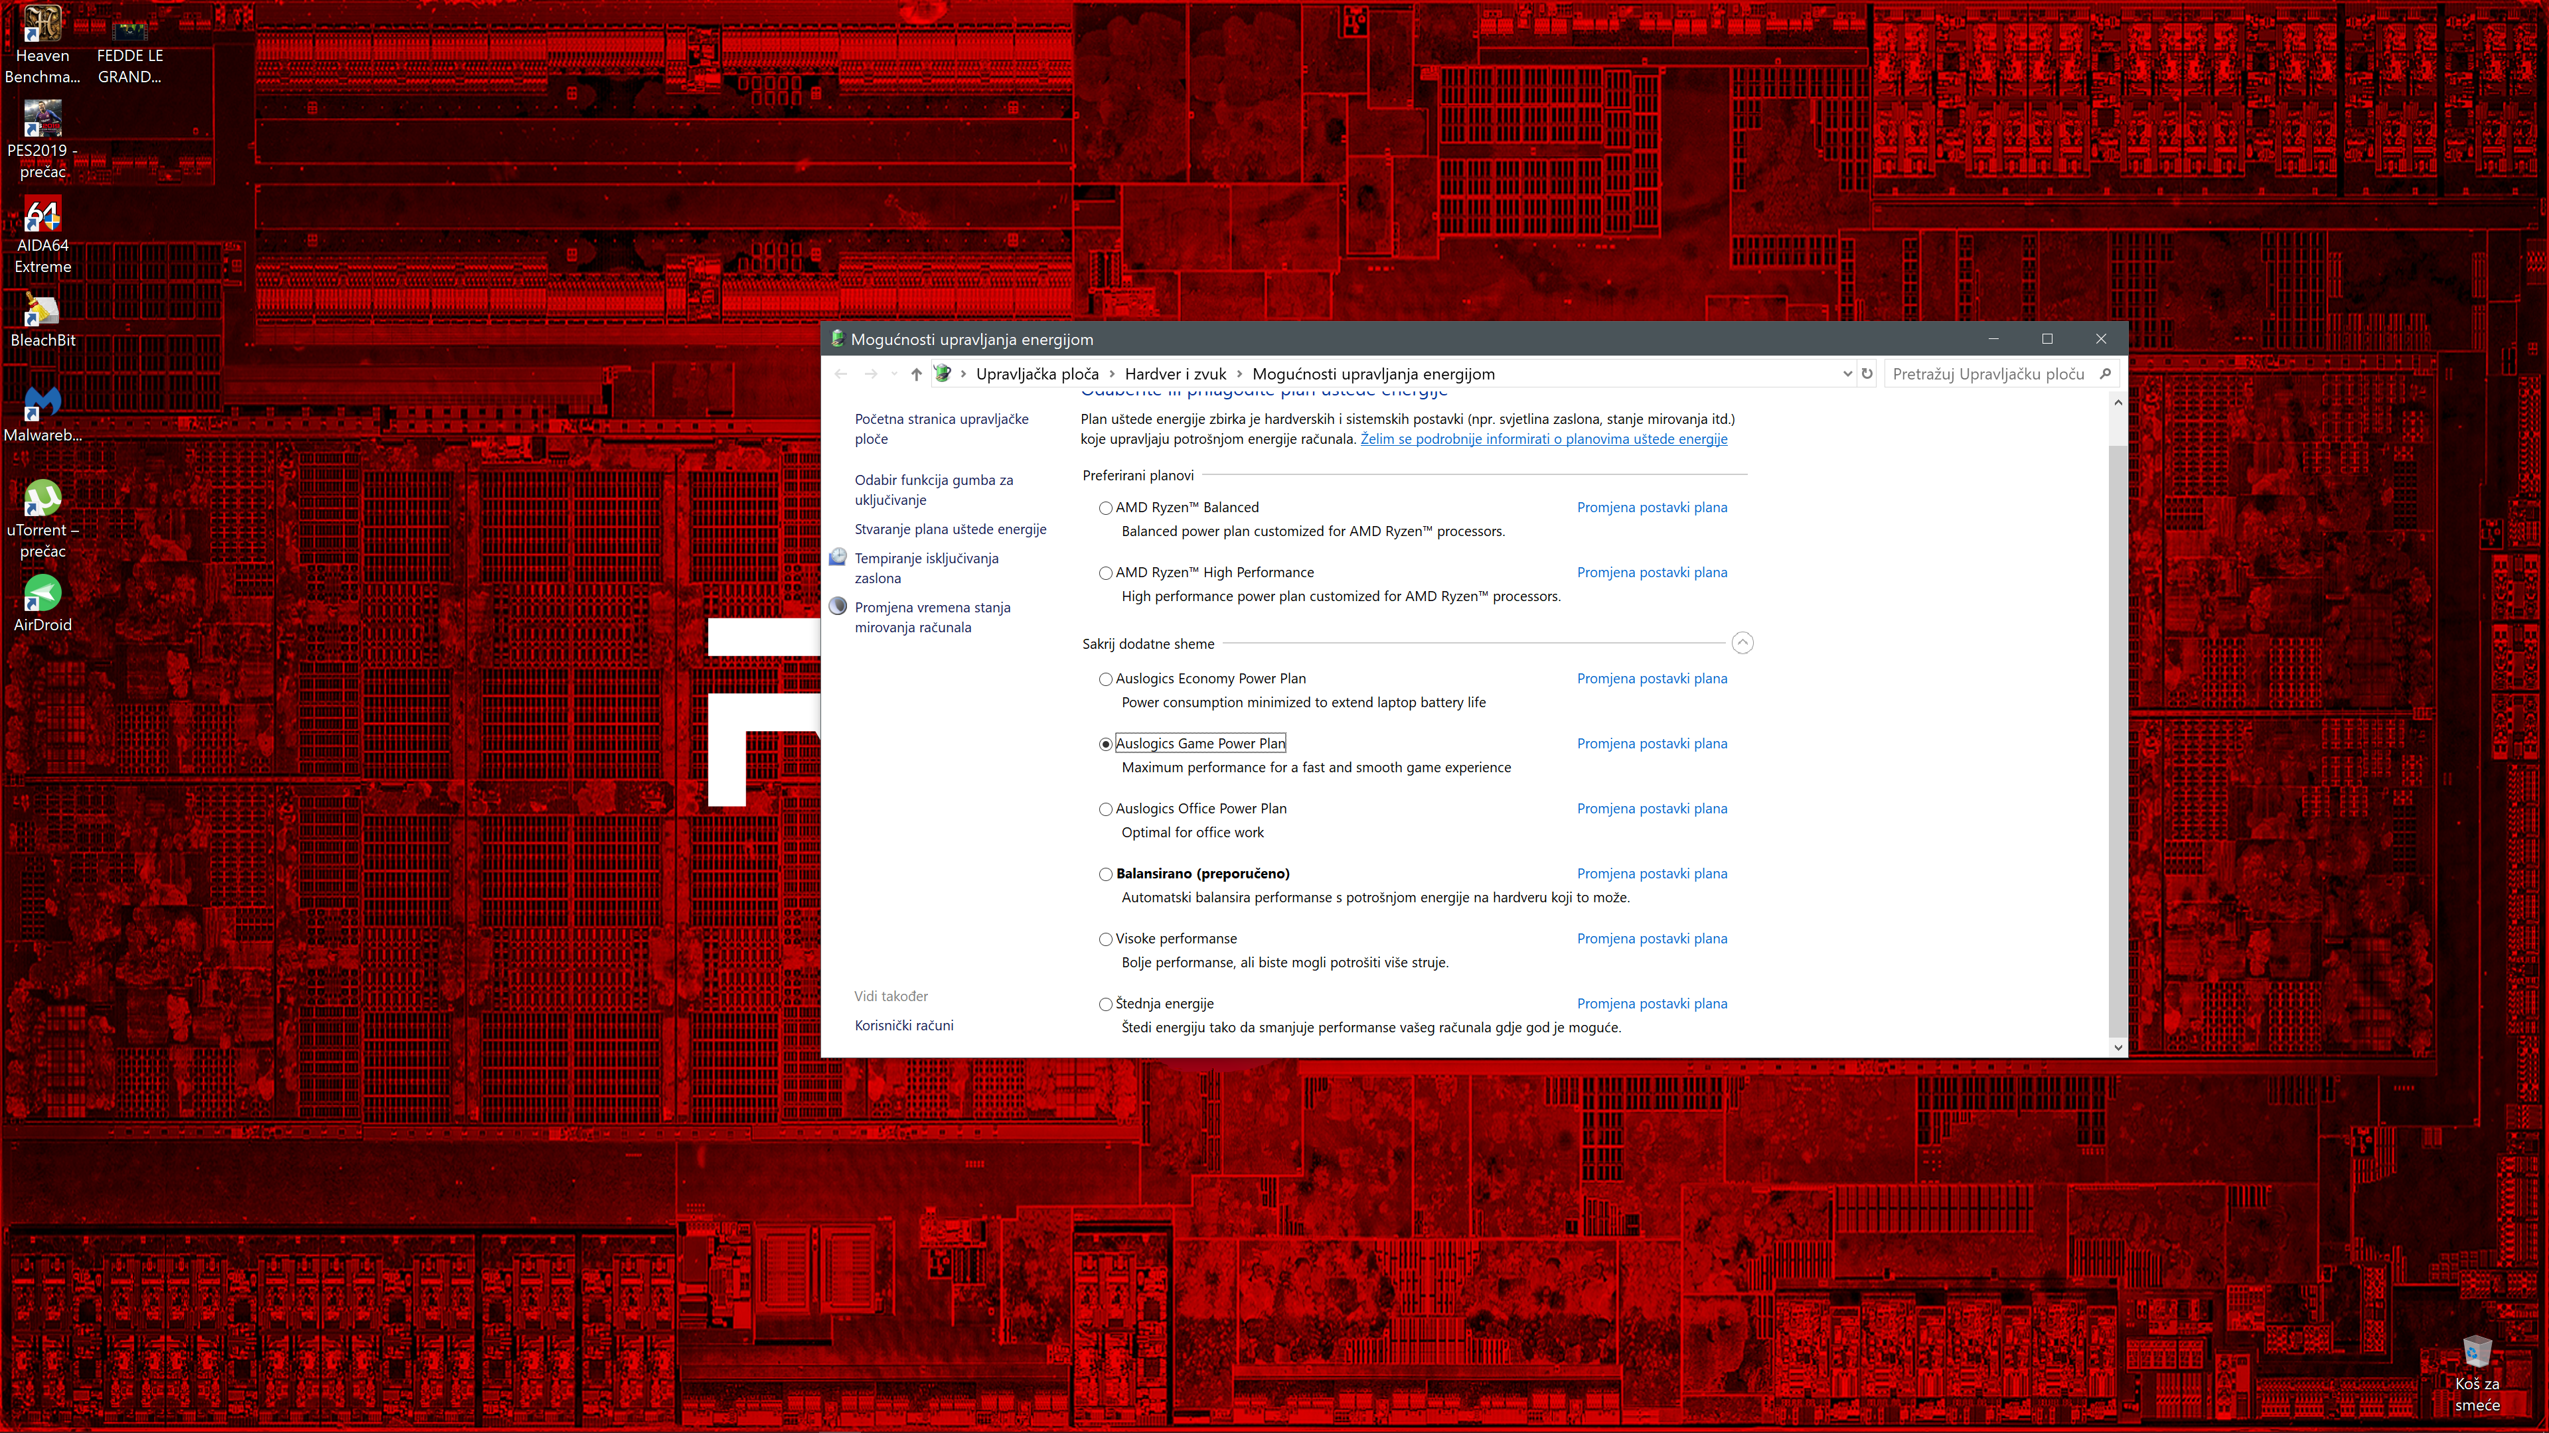Image resolution: width=2549 pixels, height=1433 pixels.
Task: Open Stvaranje plana uštede energije link
Action: click(950, 529)
